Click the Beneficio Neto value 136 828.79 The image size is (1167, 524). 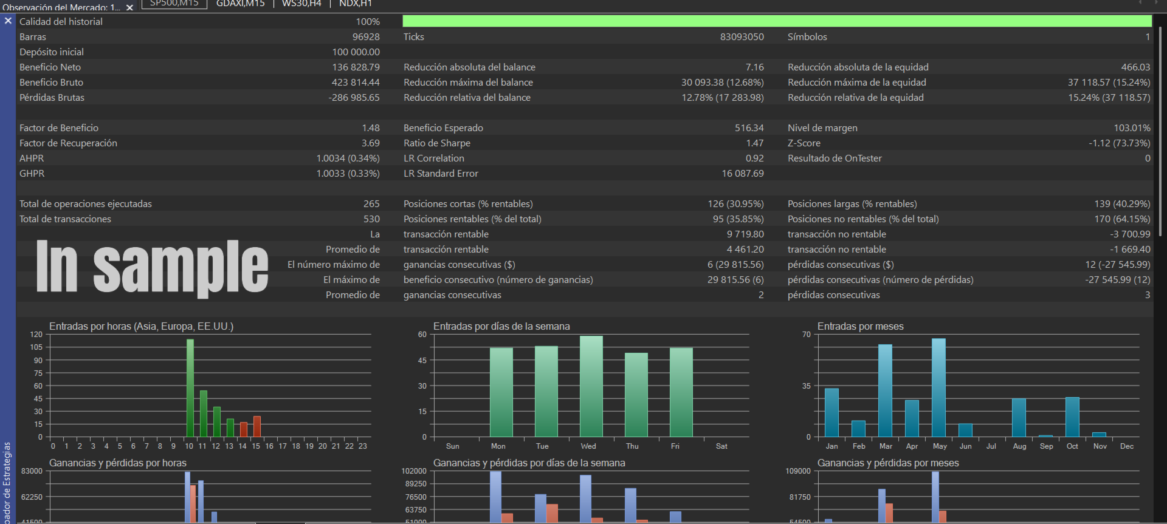point(356,67)
